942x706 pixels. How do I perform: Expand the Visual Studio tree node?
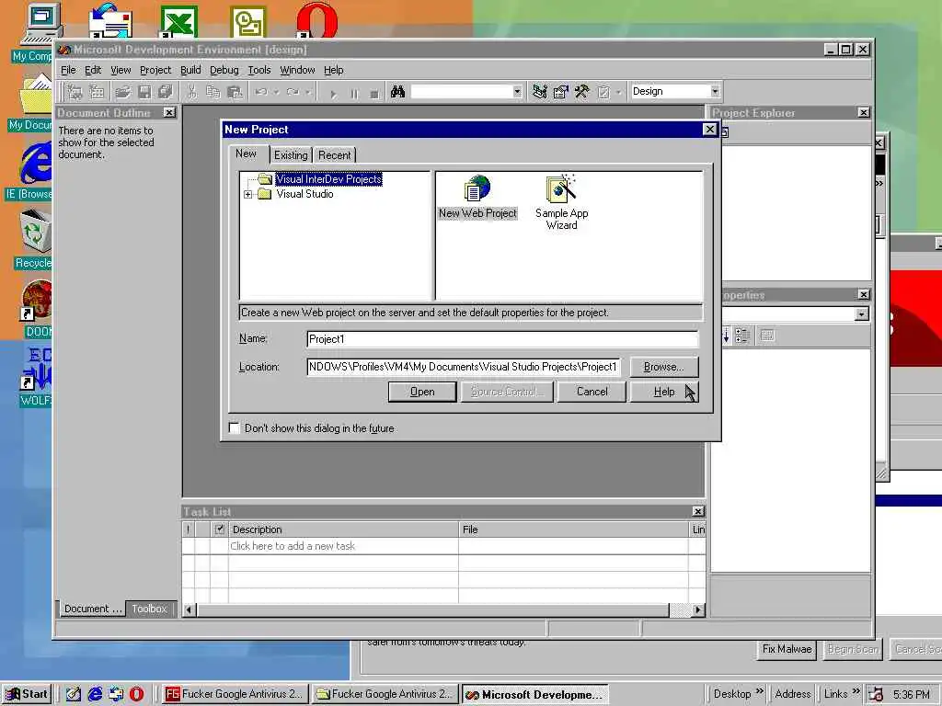247,194
